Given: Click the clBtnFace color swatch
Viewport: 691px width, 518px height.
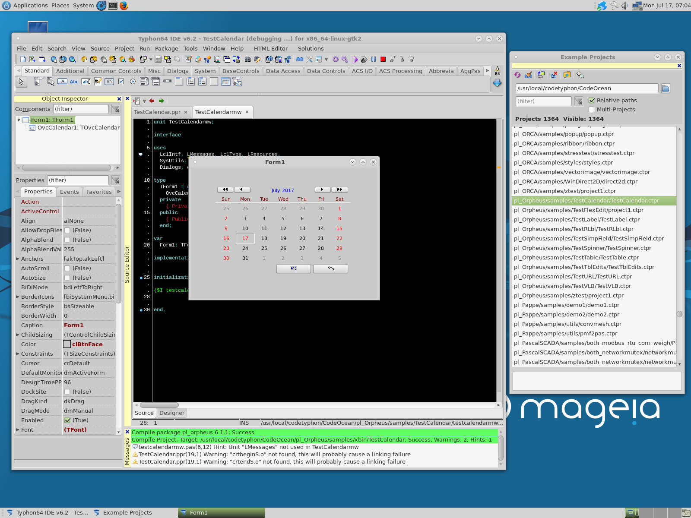Looking at the screenshot, I should [x=67, y=344].
